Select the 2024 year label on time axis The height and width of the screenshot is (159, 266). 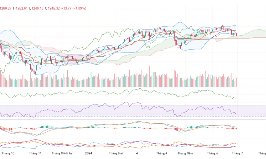(89, 153)
